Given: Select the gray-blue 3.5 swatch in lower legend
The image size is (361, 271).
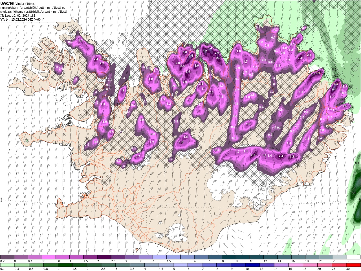Looking at the screenshot, I should click(137, 265).
